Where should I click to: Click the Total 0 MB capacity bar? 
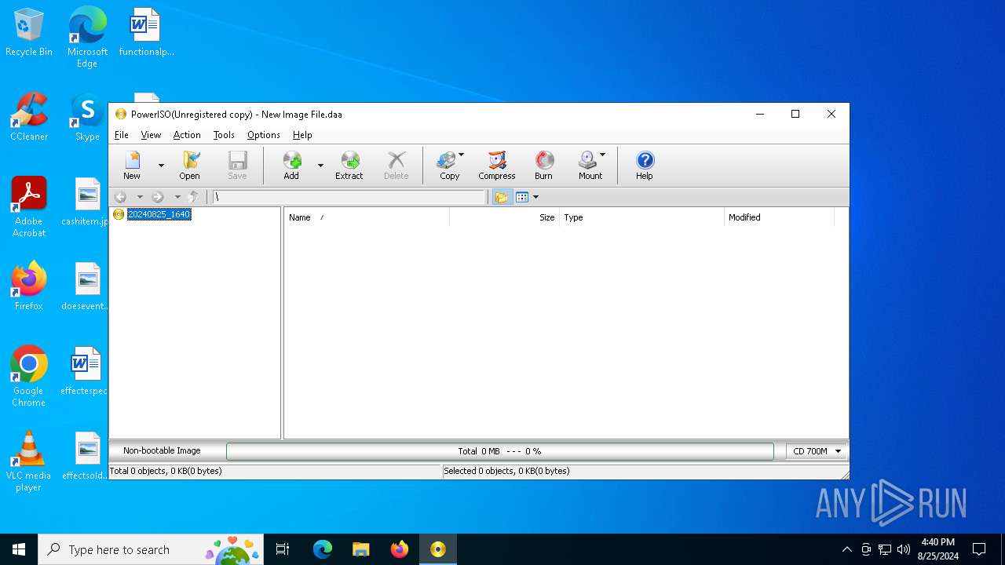[499, 451]
